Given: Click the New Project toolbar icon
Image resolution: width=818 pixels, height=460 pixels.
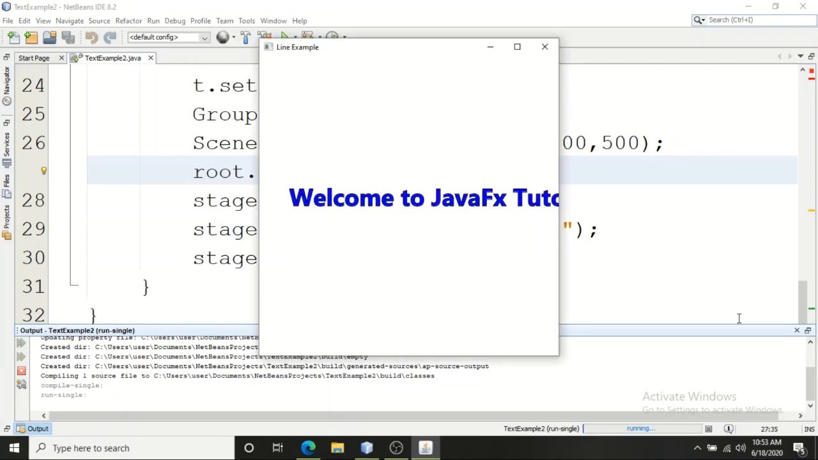Looking at the screenshot, I should click(x=31, y=37).
